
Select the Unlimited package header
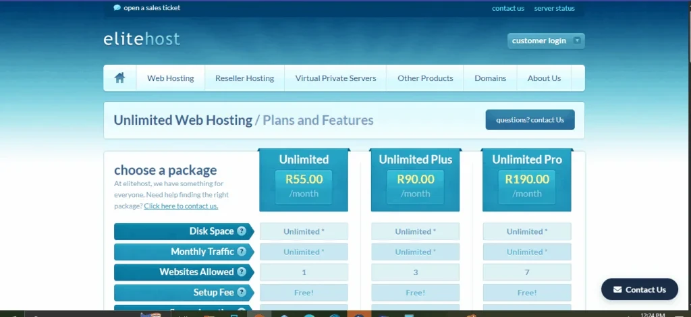click(304, 159)
